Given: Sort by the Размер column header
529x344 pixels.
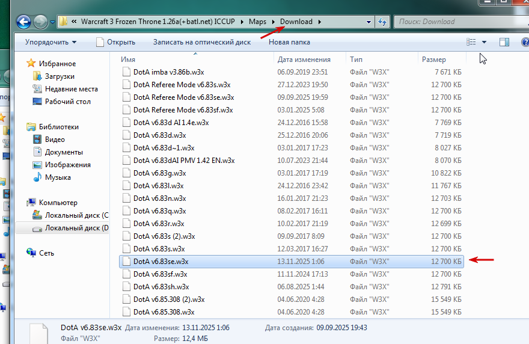Looking at the screenshot, I should click(x=442, y=60).
